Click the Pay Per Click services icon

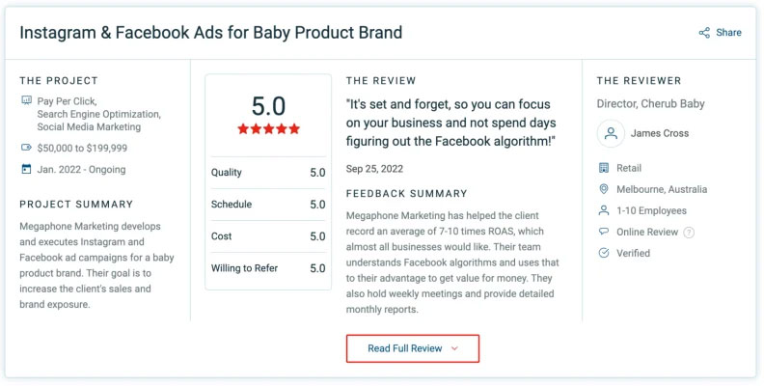tap(26, 101)
